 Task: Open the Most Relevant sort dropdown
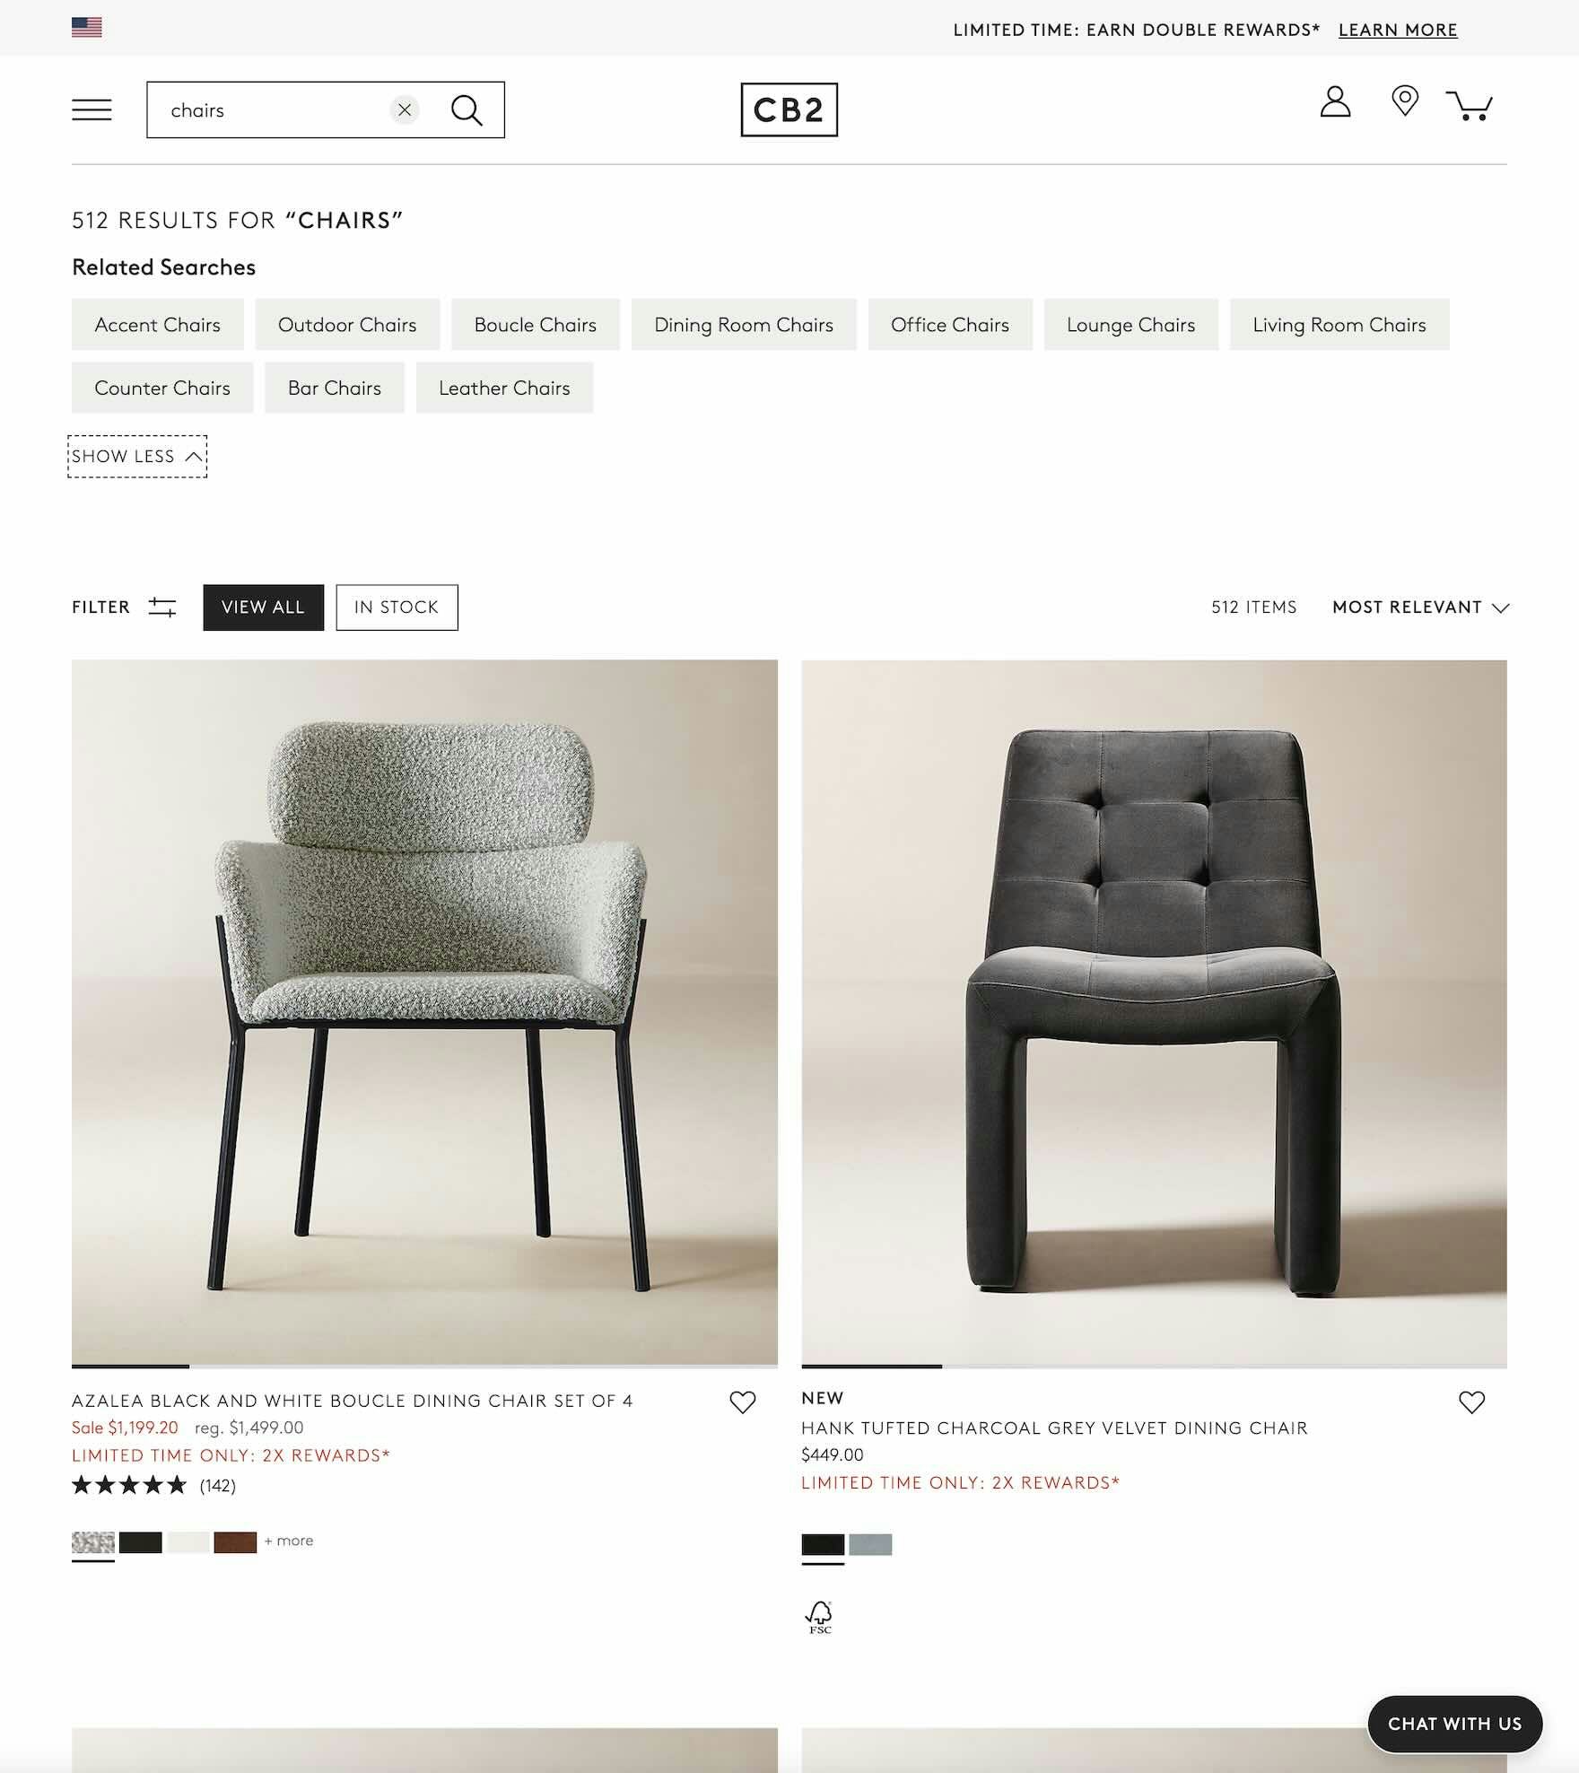[x=1420, y=607]
